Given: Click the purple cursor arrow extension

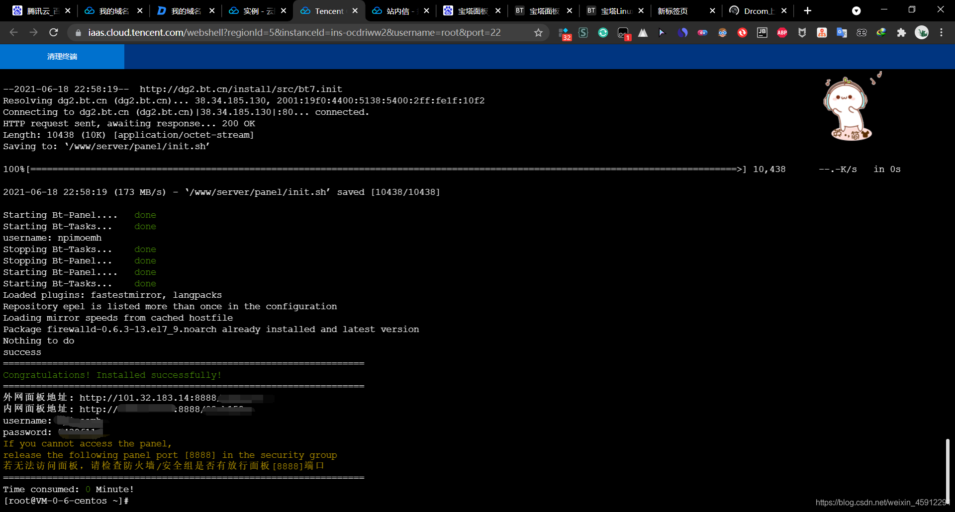Looking at the screenshot, I should point(662,33).
